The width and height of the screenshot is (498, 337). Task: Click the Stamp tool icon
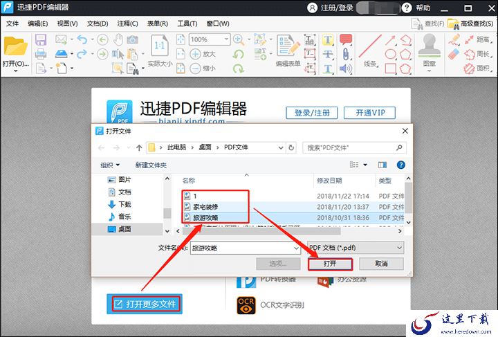point(429,46)
